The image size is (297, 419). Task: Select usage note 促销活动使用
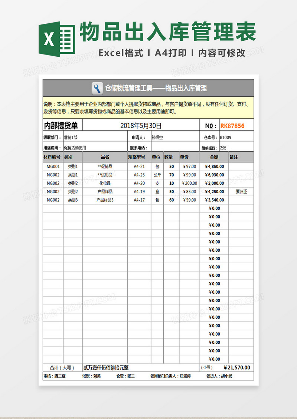point(75,148)
